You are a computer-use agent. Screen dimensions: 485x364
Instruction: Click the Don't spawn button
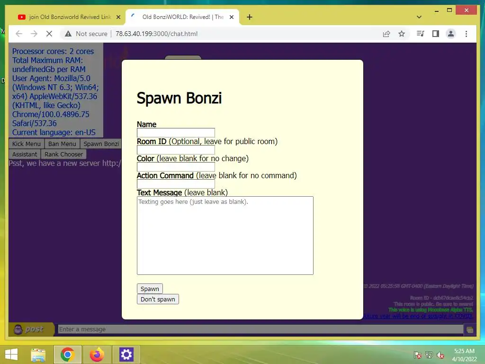pos(158,299)
